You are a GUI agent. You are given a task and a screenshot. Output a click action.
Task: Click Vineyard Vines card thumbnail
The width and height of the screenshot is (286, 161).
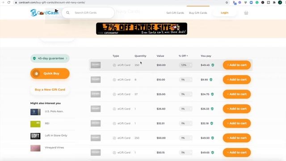point(35,148)
